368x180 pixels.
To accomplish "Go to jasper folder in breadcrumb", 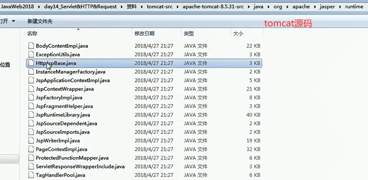I will 327,7.
